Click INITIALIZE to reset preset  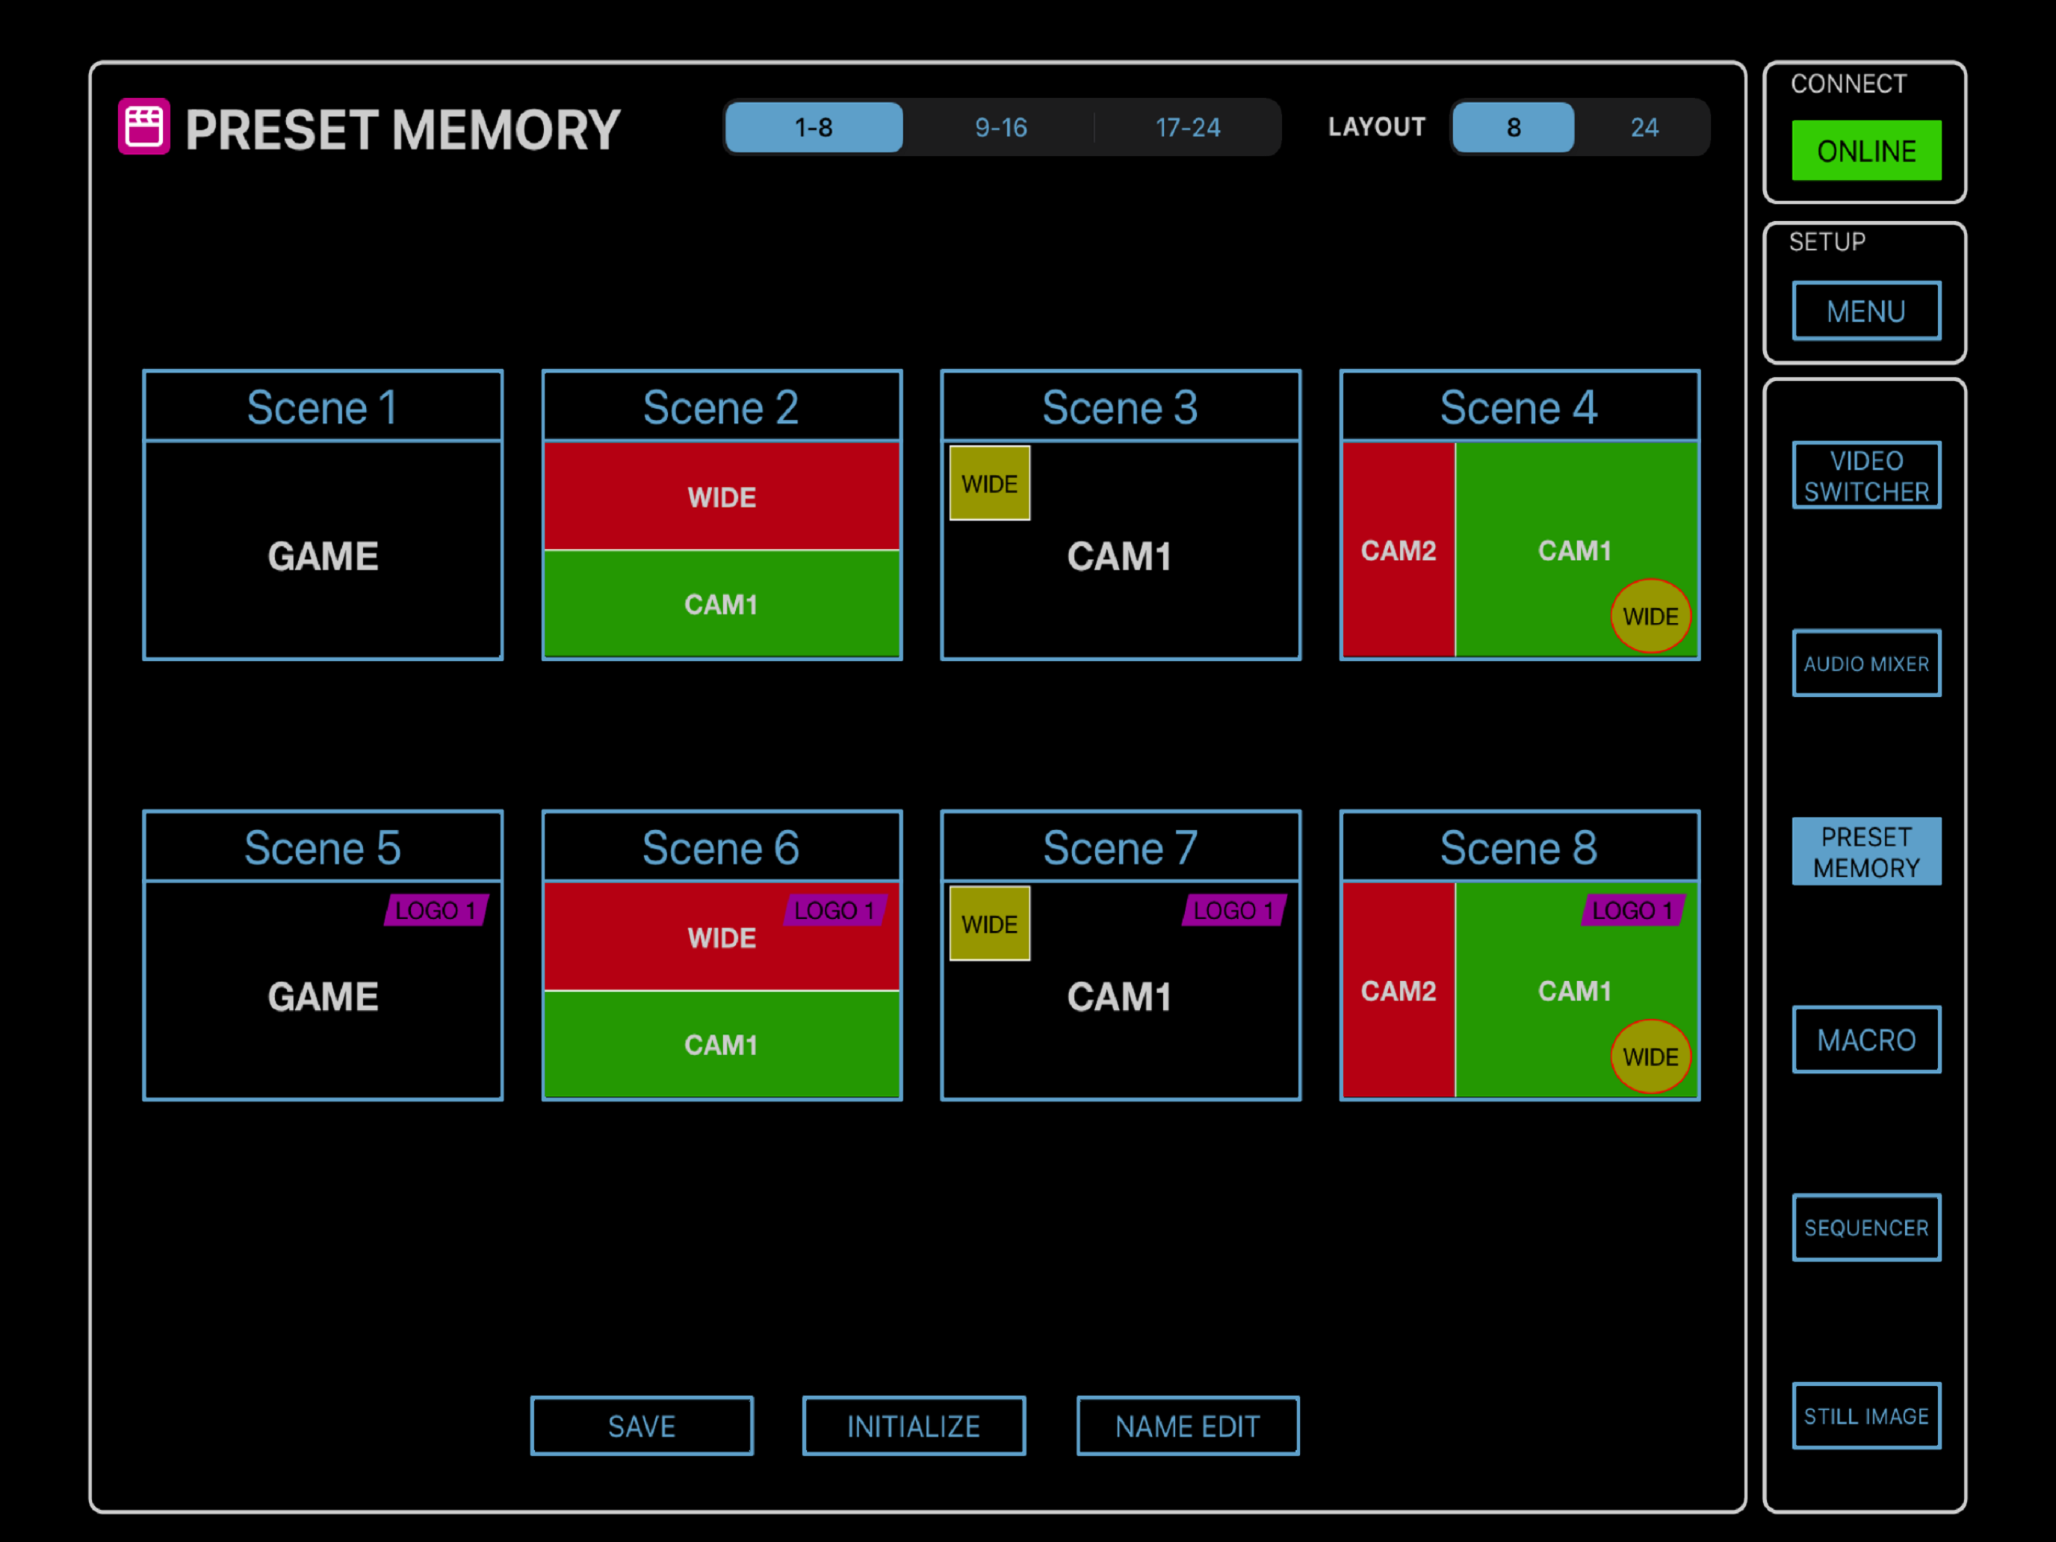point(914,1425)
